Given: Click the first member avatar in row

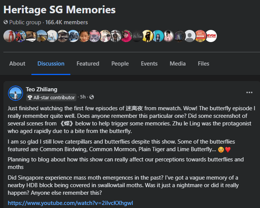Looking at the screenshot, I should [x=9, y=36].
